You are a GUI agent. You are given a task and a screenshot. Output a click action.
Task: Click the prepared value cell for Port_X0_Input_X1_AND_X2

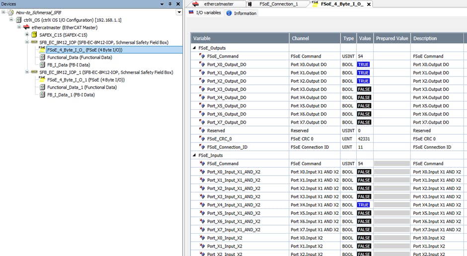391,172
